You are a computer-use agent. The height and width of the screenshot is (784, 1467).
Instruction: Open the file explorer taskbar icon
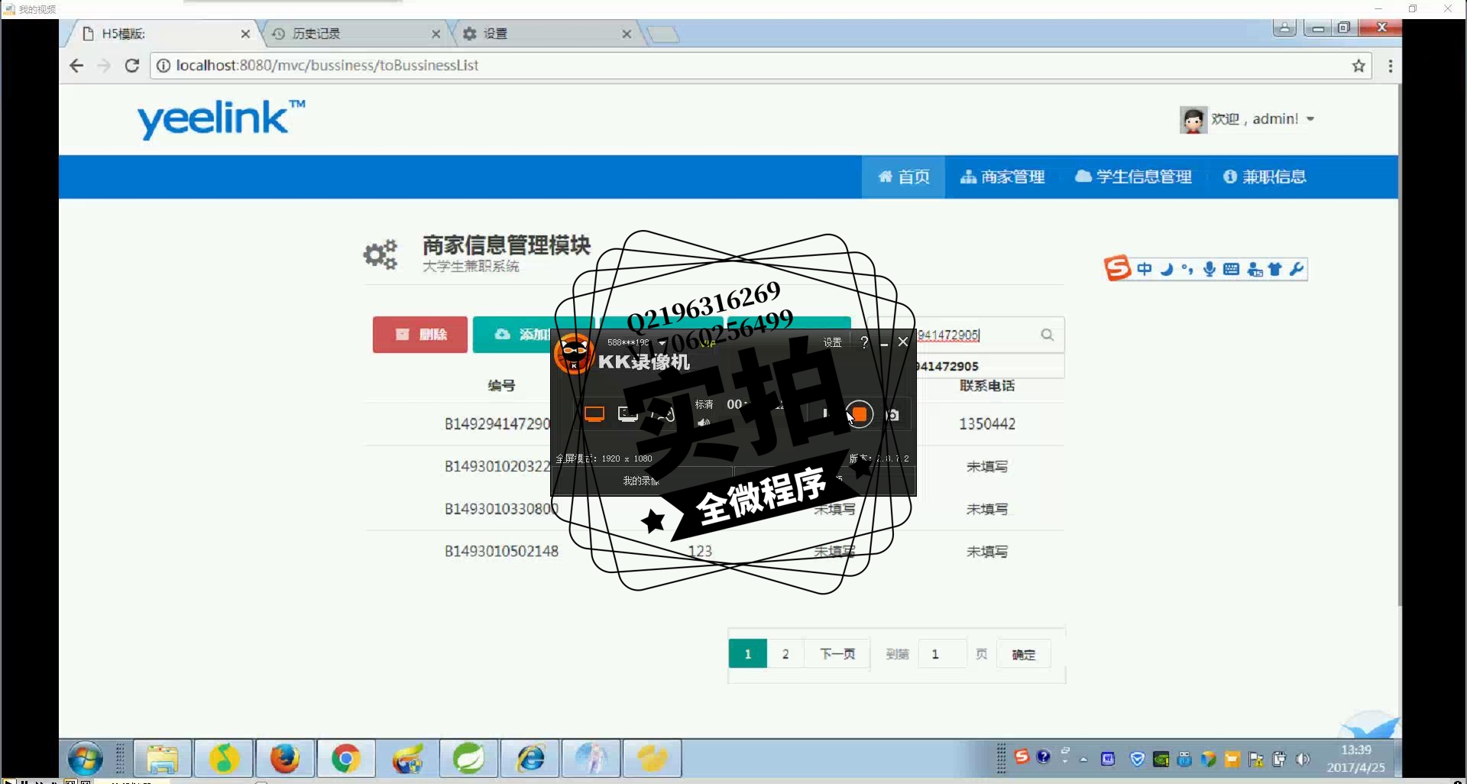[163, 759]
